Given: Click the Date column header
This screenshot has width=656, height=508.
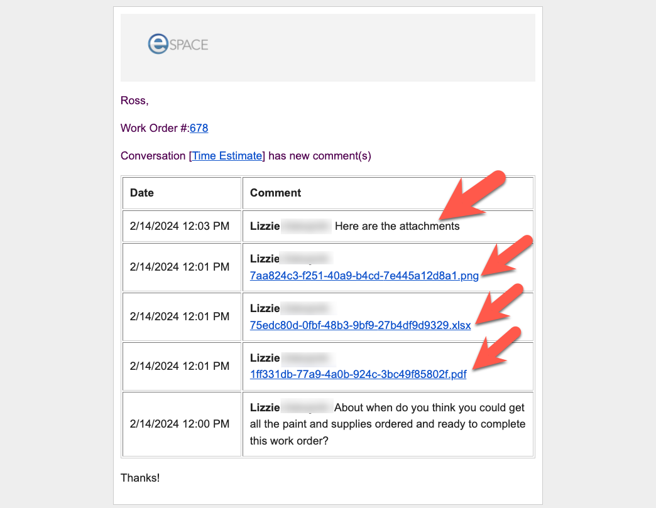Looking at the screenshot, I should [142, 193].
